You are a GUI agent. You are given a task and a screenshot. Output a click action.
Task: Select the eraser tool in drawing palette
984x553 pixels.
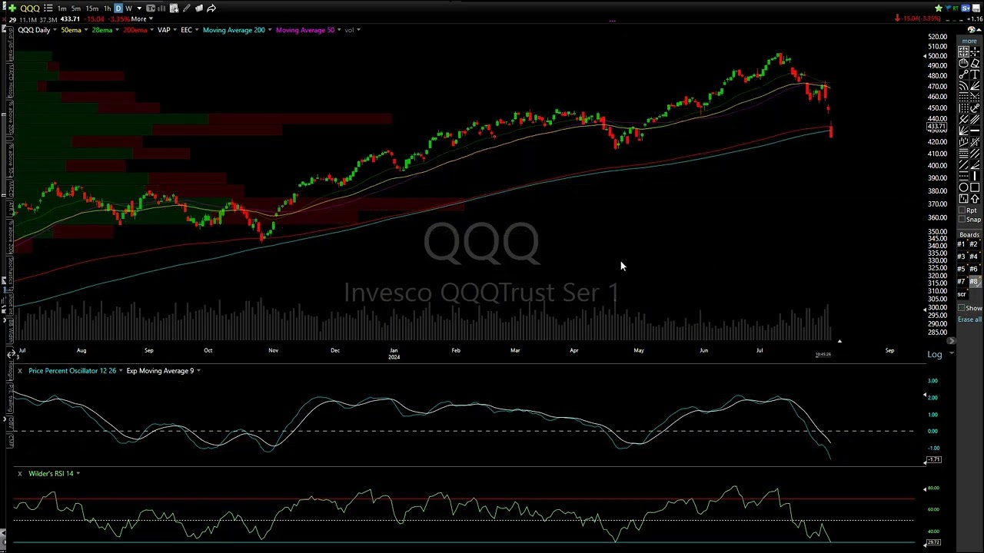[x=975, y=62]
